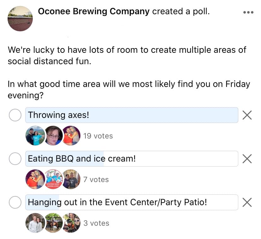View the 19 votes list

point(98,136)
